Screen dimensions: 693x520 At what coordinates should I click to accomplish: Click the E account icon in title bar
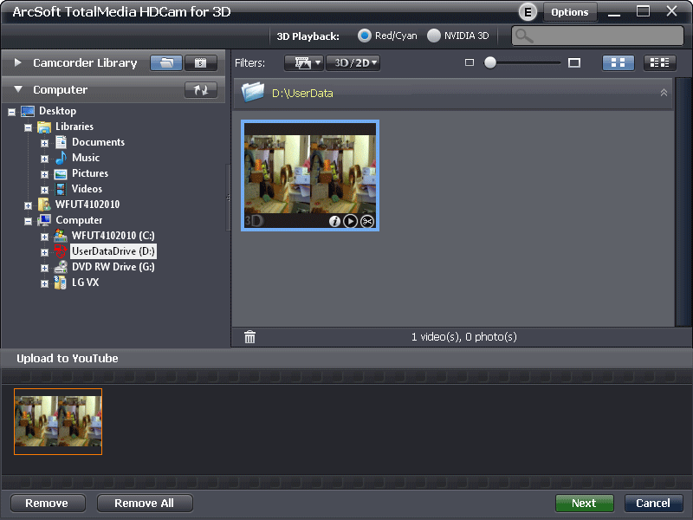(x=528, y=12)
